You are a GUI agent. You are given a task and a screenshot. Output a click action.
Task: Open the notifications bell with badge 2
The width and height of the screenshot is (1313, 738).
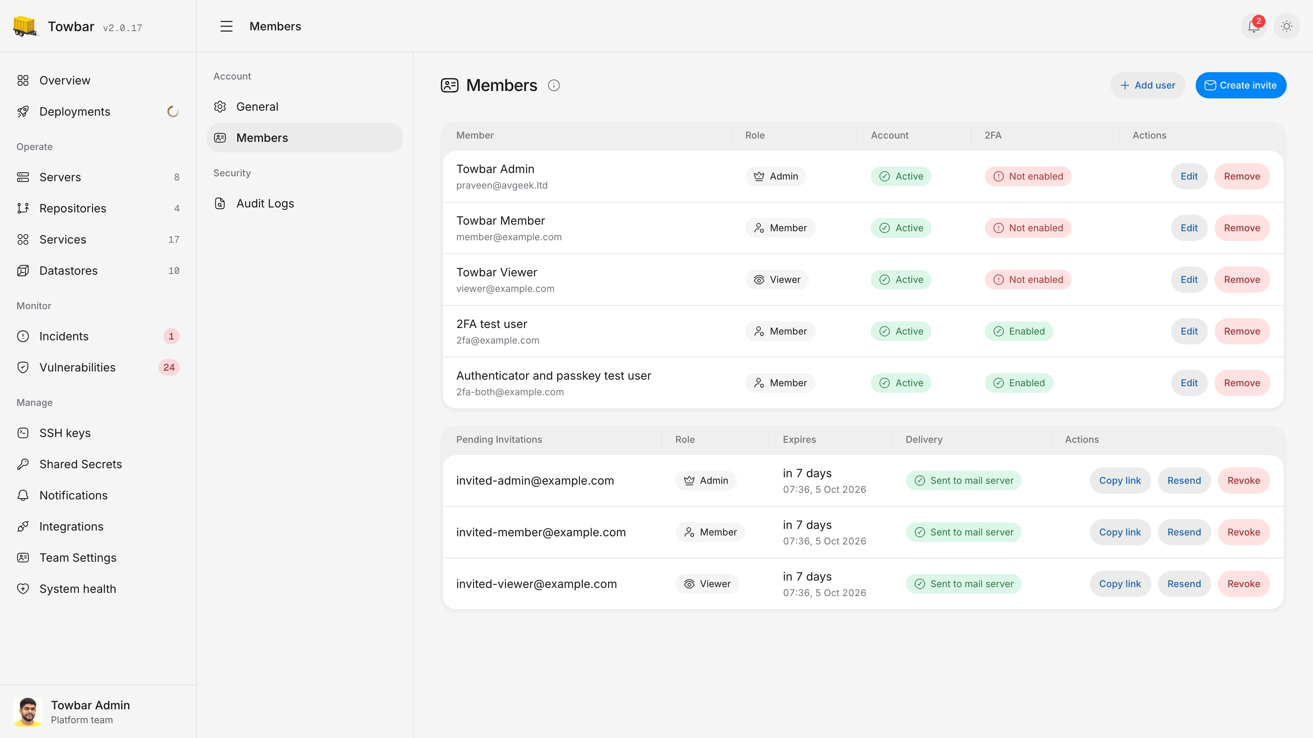pos(1254,26)
